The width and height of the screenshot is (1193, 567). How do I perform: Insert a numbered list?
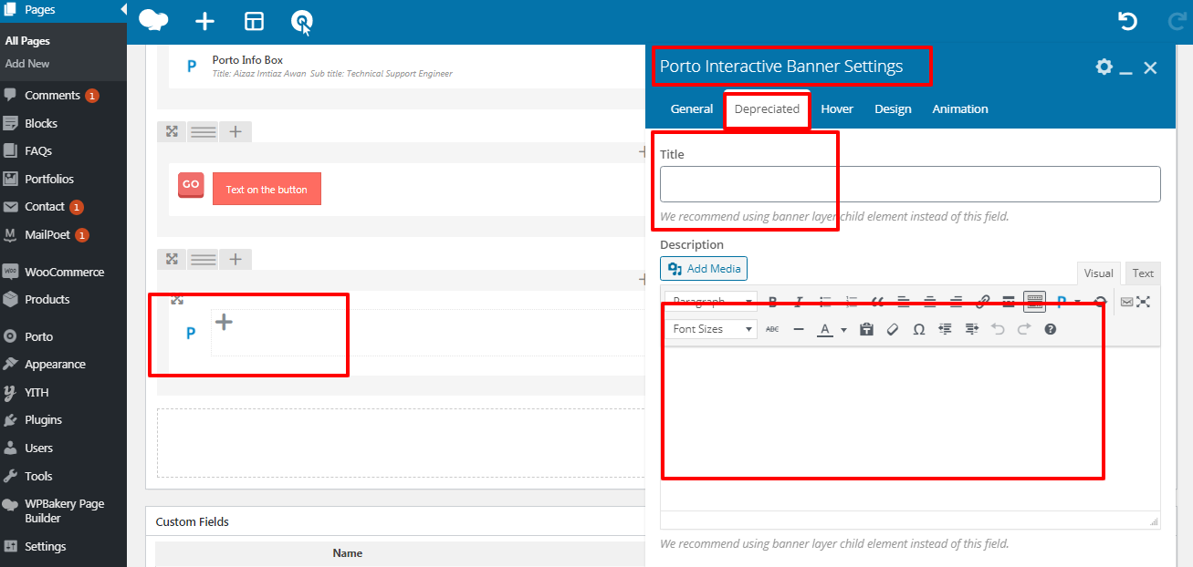tap(852, 302)
